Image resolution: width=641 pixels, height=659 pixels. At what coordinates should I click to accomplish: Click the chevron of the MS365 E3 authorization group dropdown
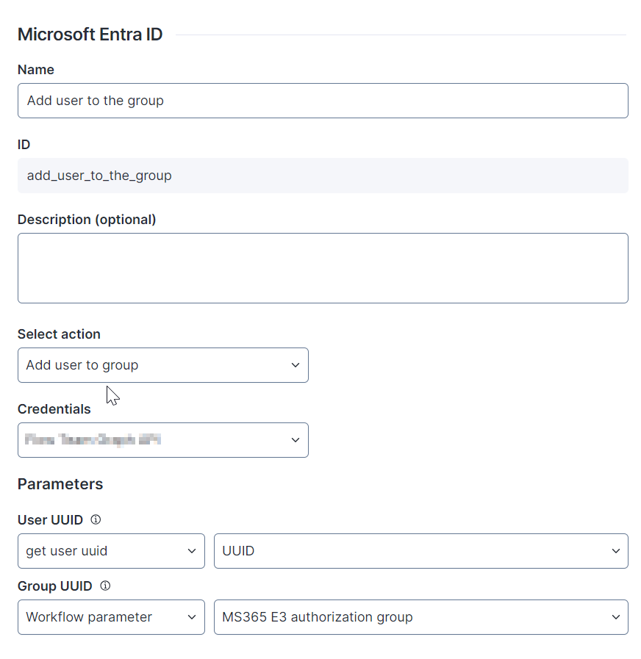(x=615, y=617)
